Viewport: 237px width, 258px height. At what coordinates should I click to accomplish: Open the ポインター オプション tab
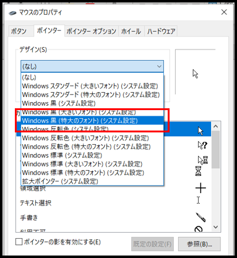[92, 32]
